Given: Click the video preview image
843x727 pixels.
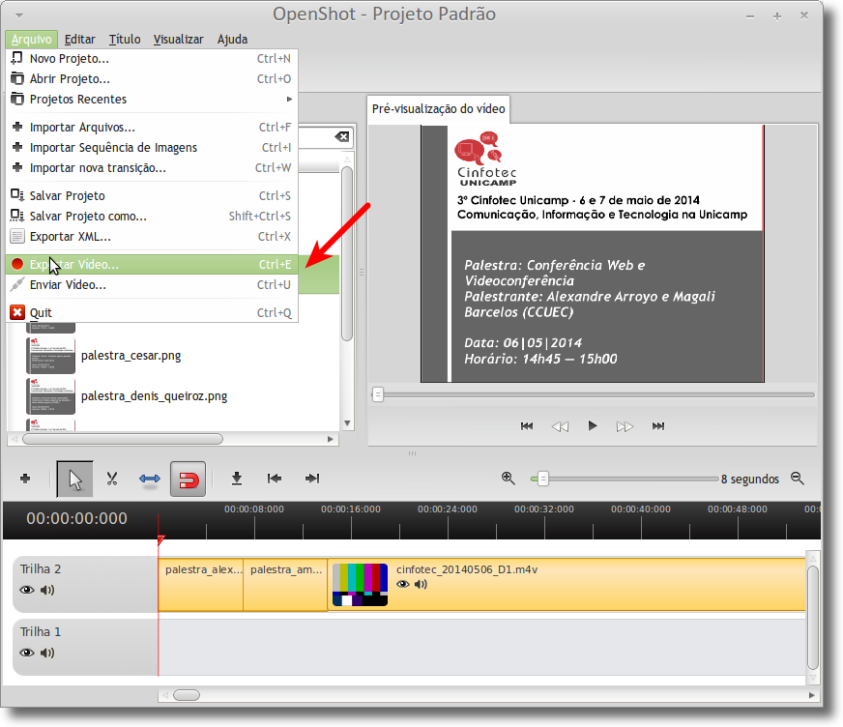Looking at the screenshot, I should [x=592, y=254].
